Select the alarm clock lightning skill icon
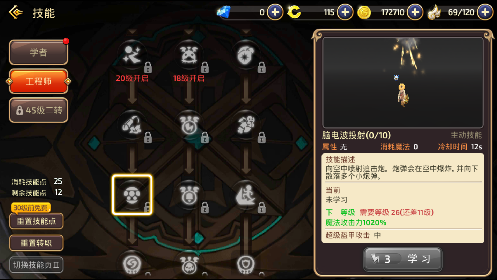 [x=189, y=125]
